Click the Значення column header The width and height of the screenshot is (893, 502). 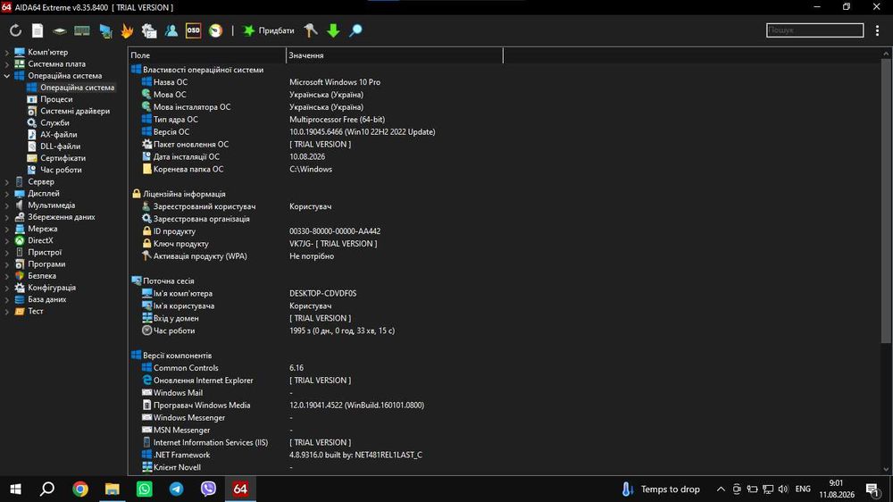[x=394, y=55]
